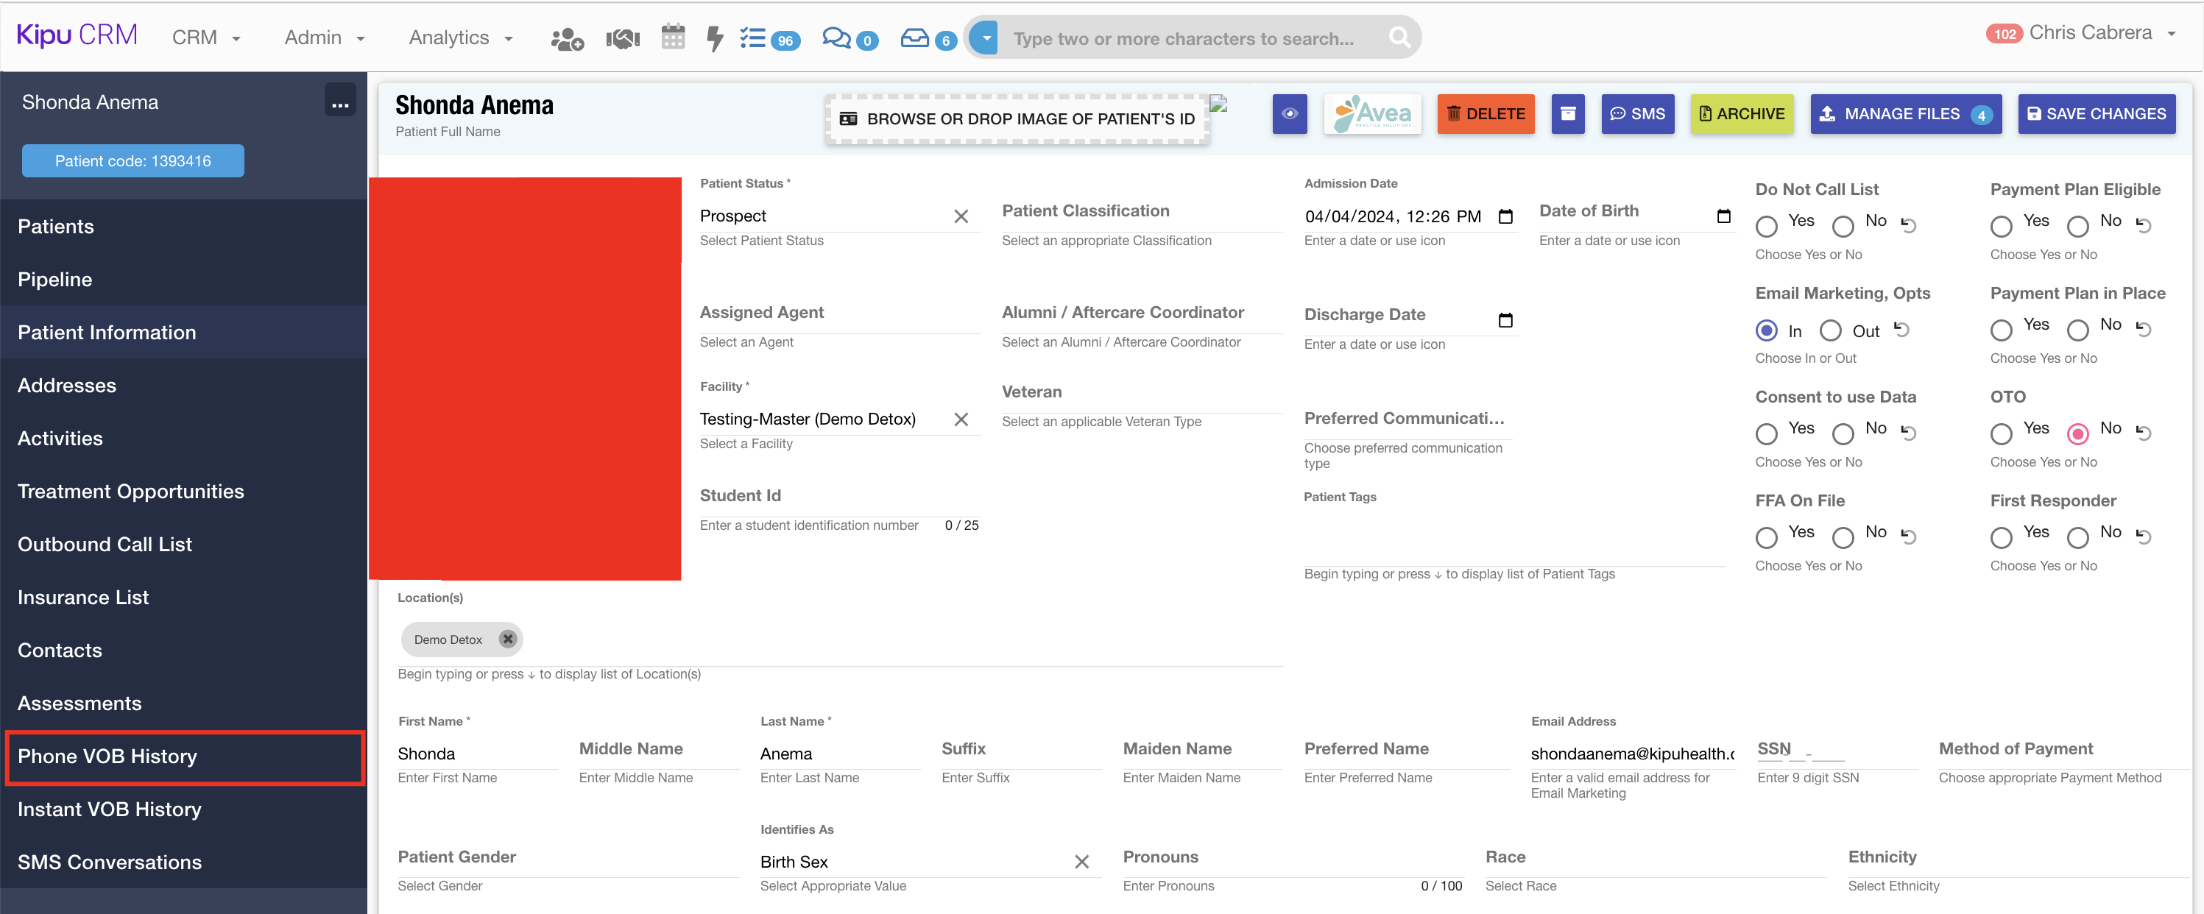Expand the Chris Cabrera user menu
The height and width of the screenshot is (914, 2204).
pos(2090,33)
